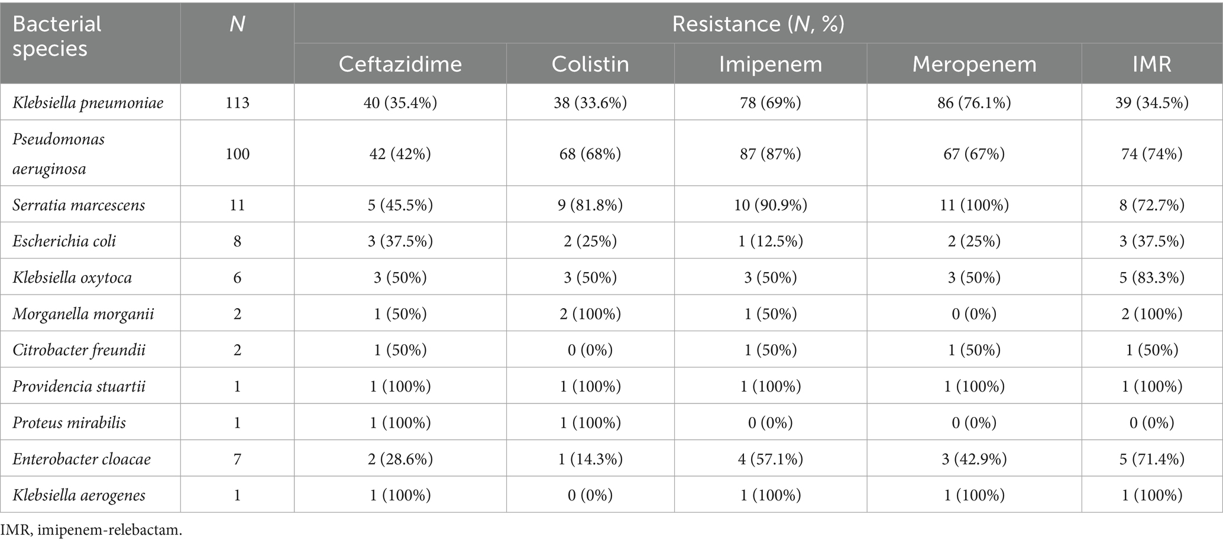
Task: Click the 9 (81.8%) Colistin cell
Action: point(590,205)
